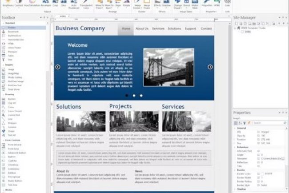
Task: Select the Solutions item in the navigation bar
Action: pos(174,28)
